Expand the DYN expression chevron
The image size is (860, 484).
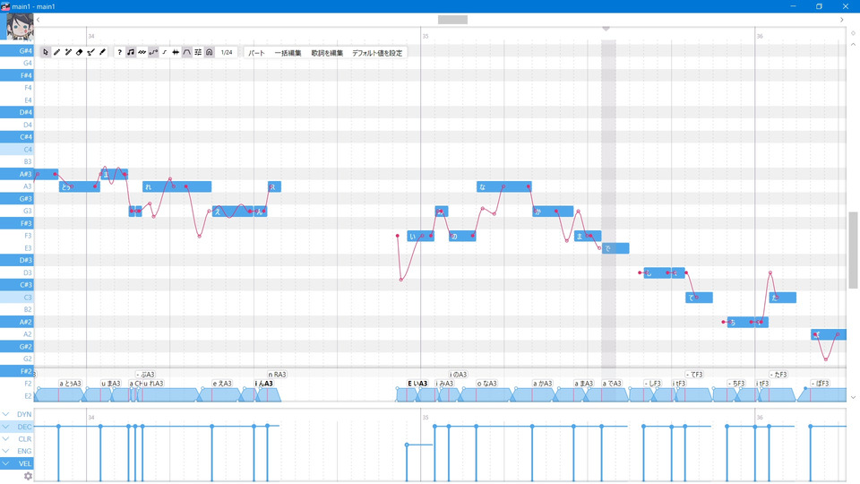tap(5, 414)
